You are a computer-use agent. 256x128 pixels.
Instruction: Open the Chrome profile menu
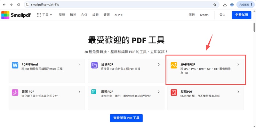coord(232,5)
